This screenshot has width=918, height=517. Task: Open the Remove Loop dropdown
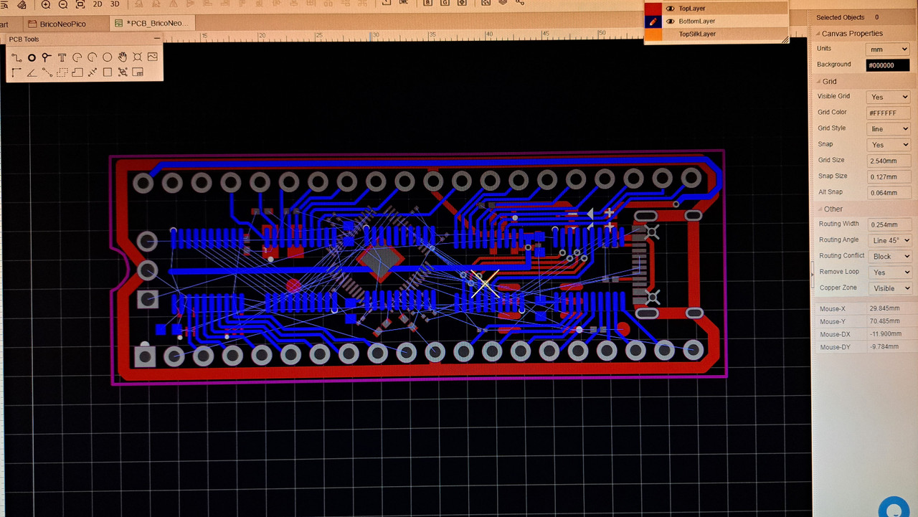(x=889, y=272)
